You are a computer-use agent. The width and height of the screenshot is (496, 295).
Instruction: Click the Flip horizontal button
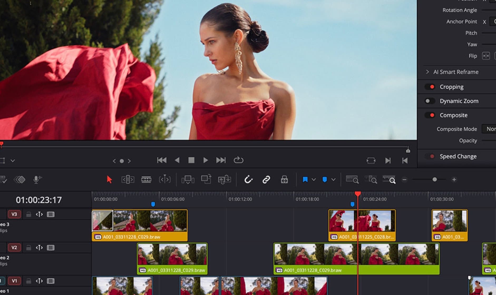pos(486,56)
